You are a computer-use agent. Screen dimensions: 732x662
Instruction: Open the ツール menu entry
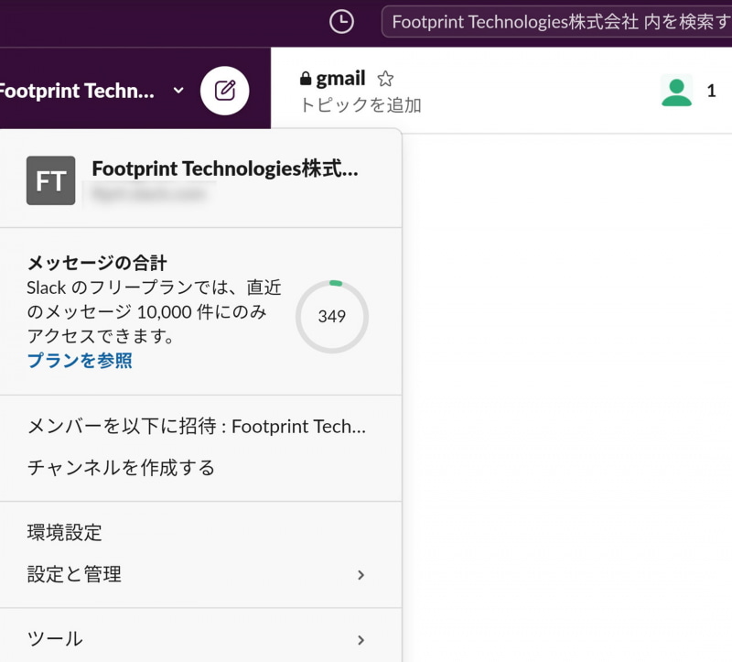(x=200, y=639)
